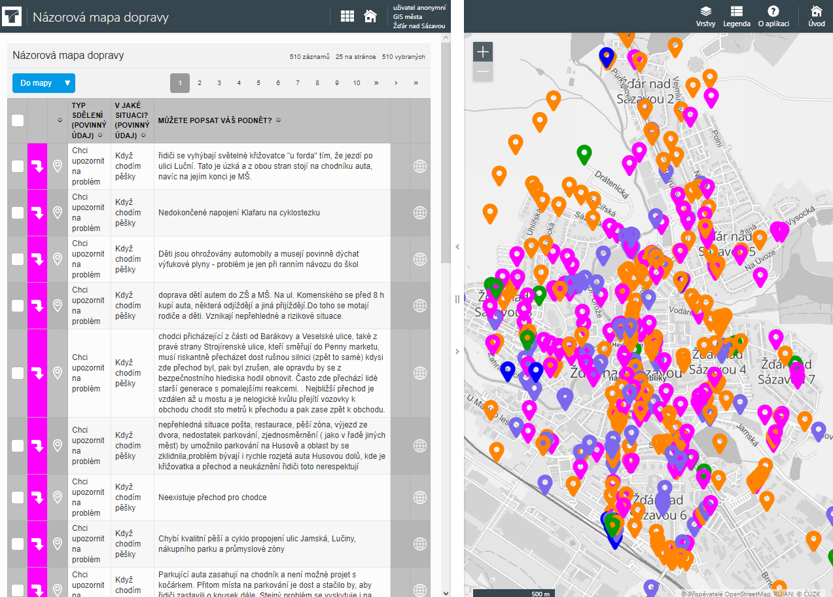The image size is (833, 597).
Task: Jump to page 5 of records
Action: click(x=258, y=83)
